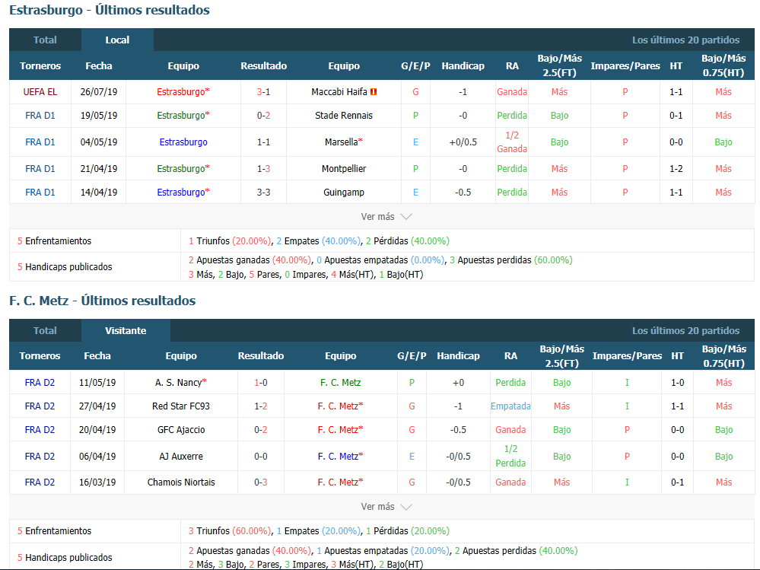Click the Resultado column header in Metz table
This screenshot has height=570, width=760.
pyautogui.click(x=261, y=355)
